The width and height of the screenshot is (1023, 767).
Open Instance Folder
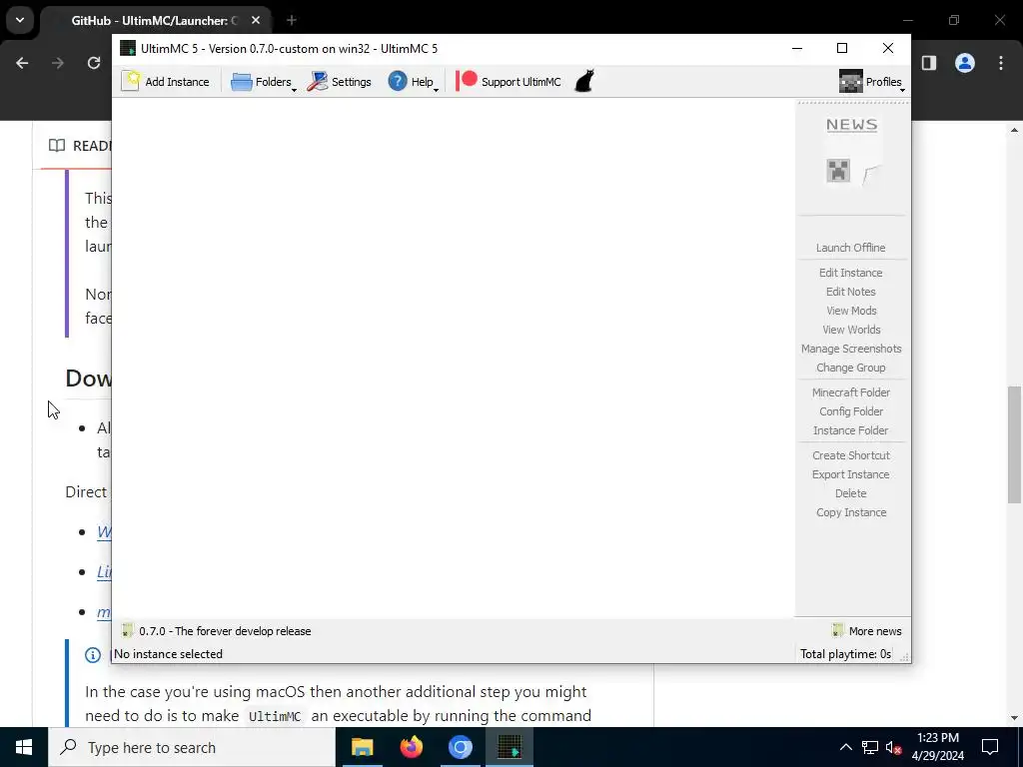click(851, 429)
